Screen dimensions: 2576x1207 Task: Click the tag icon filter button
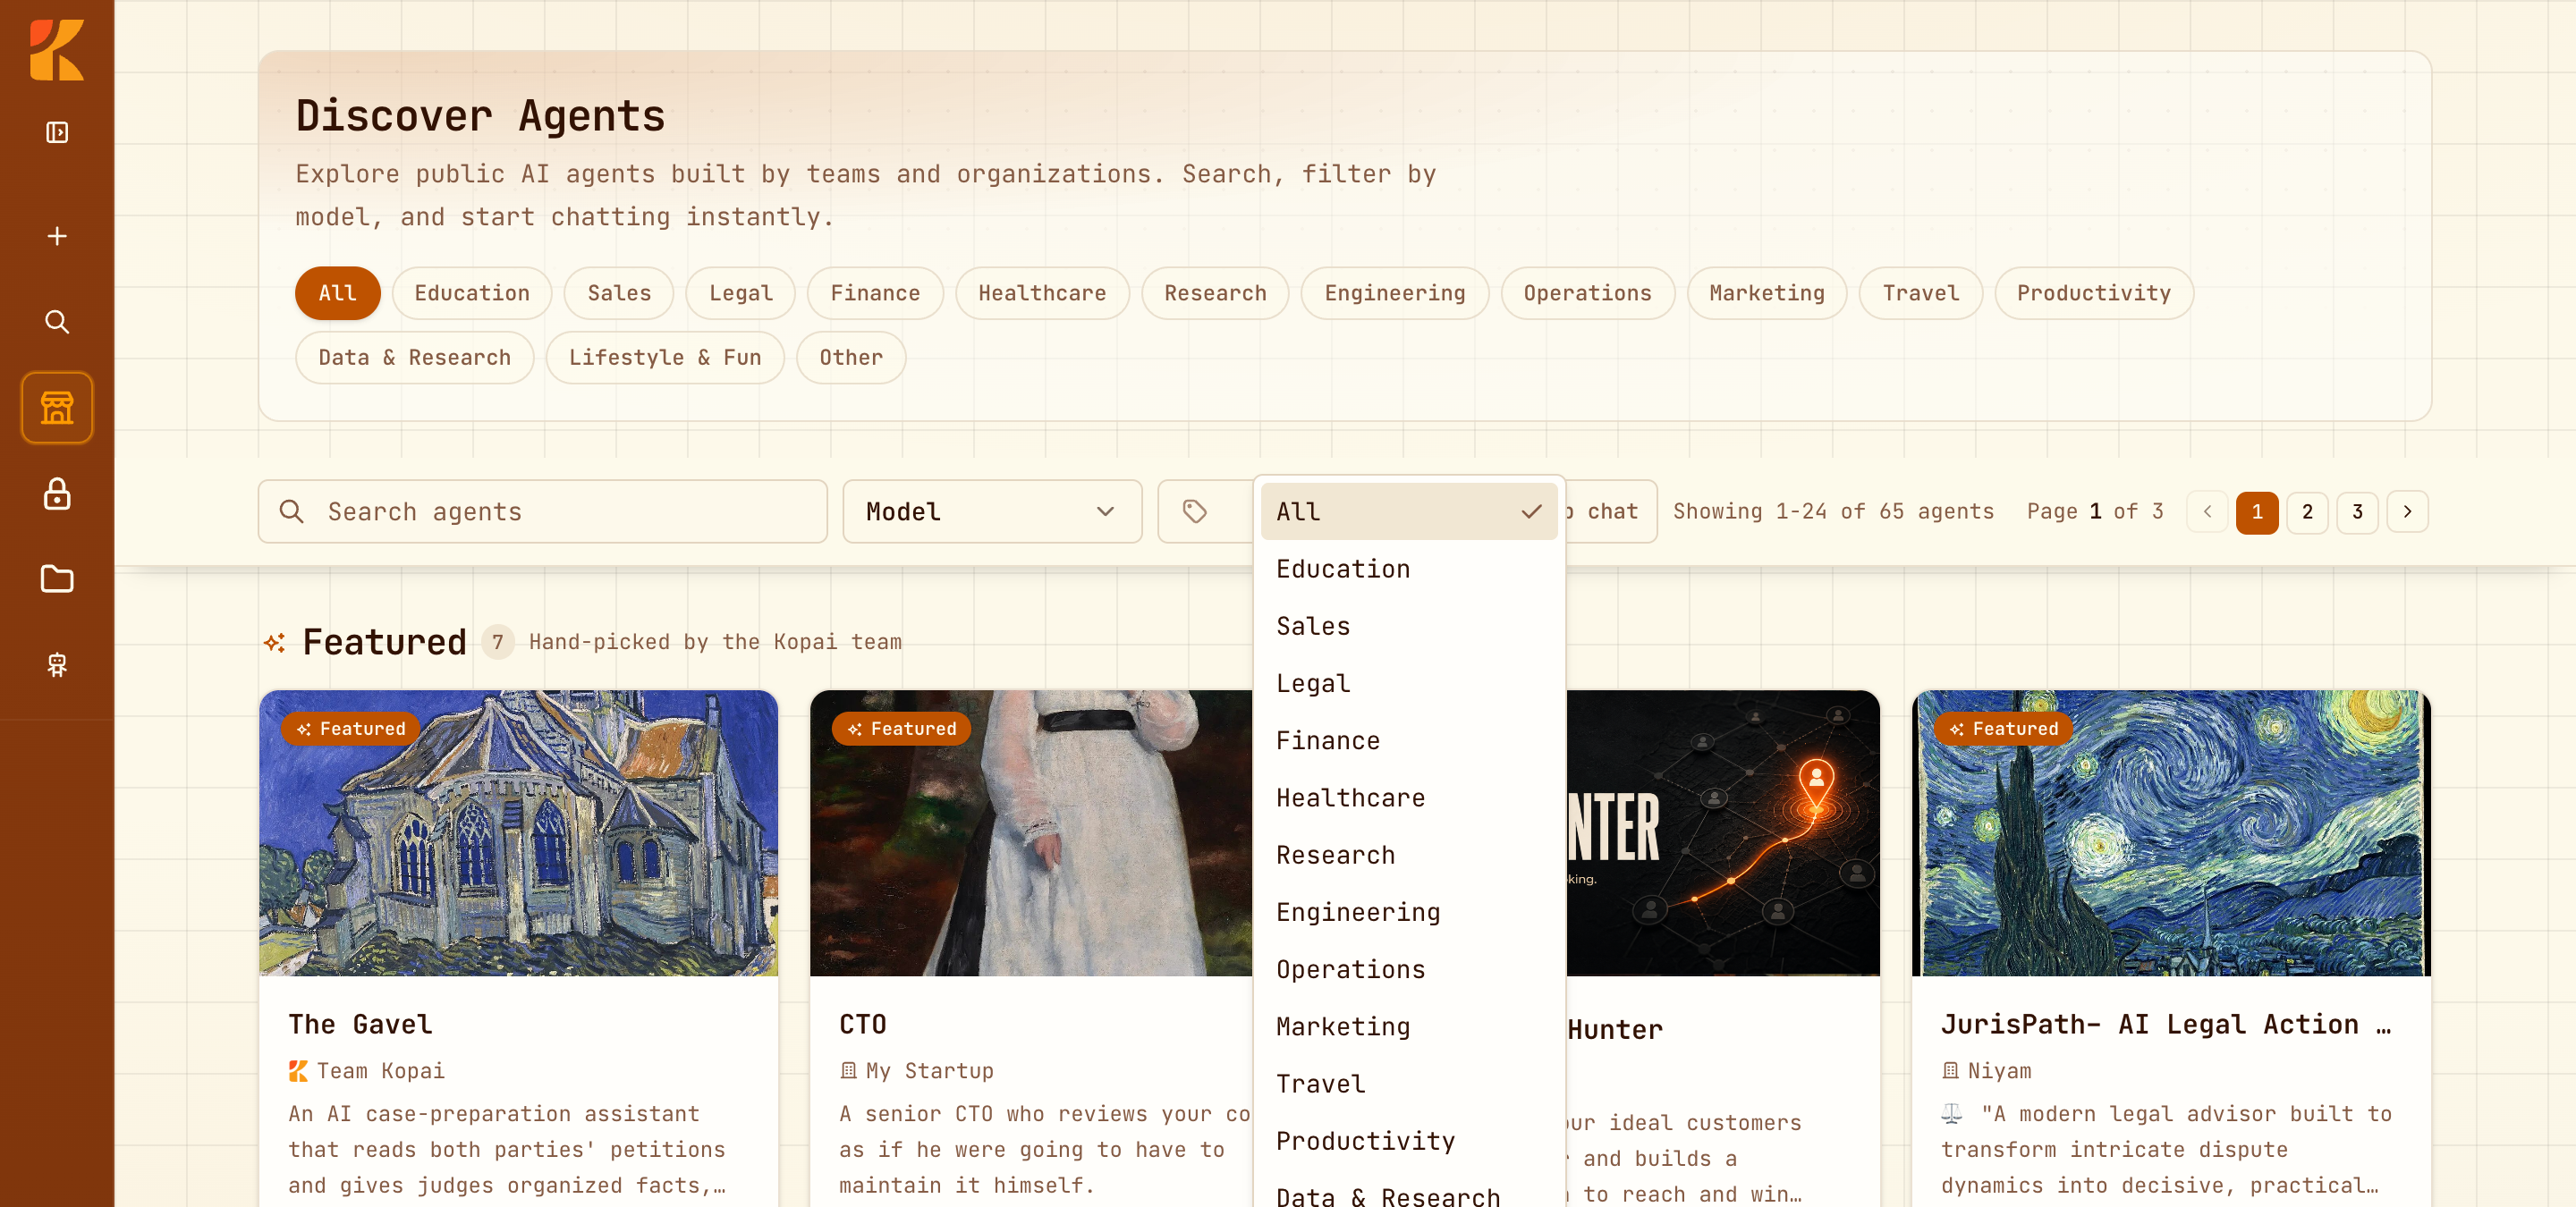[1195, 511]
